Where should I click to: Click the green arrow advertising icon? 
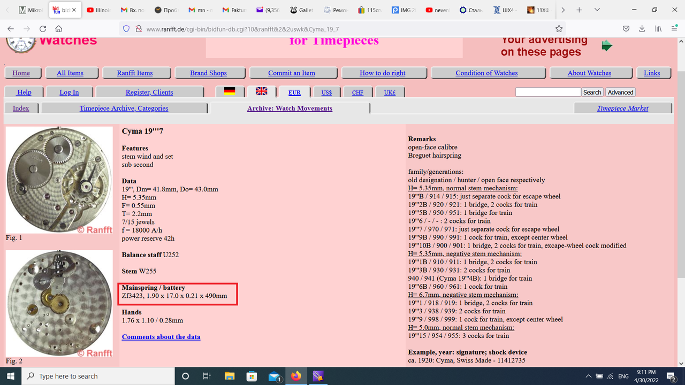tap(606, 46)
